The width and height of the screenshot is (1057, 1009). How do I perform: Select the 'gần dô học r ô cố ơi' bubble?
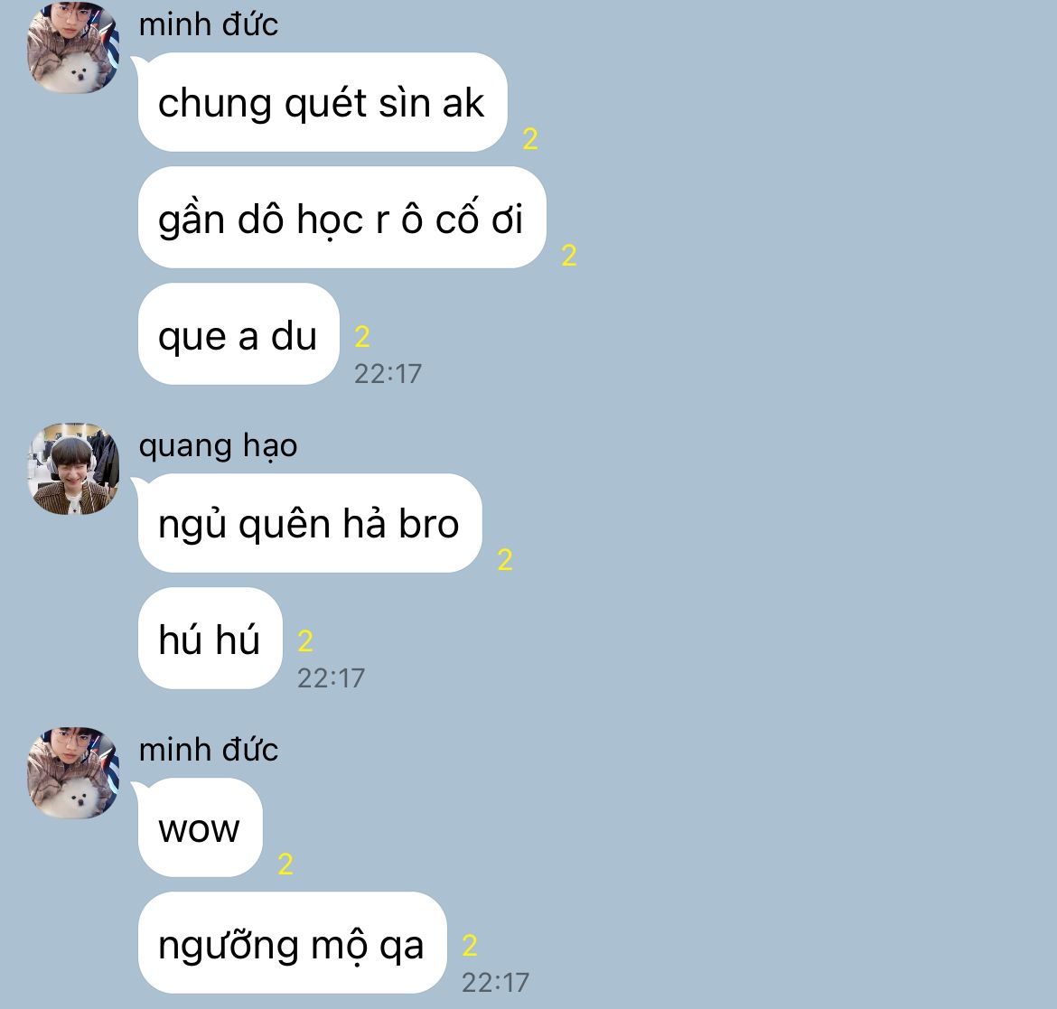(x=341, y=217)
